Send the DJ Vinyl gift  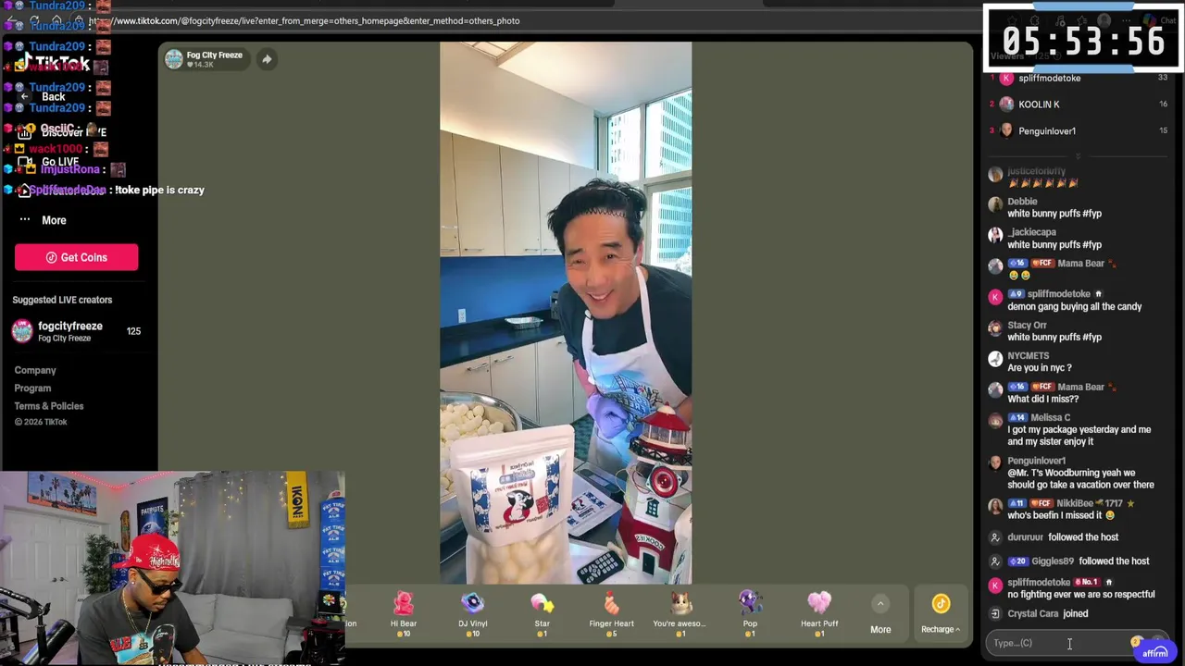pyautogui.click(x=472, y=613)
